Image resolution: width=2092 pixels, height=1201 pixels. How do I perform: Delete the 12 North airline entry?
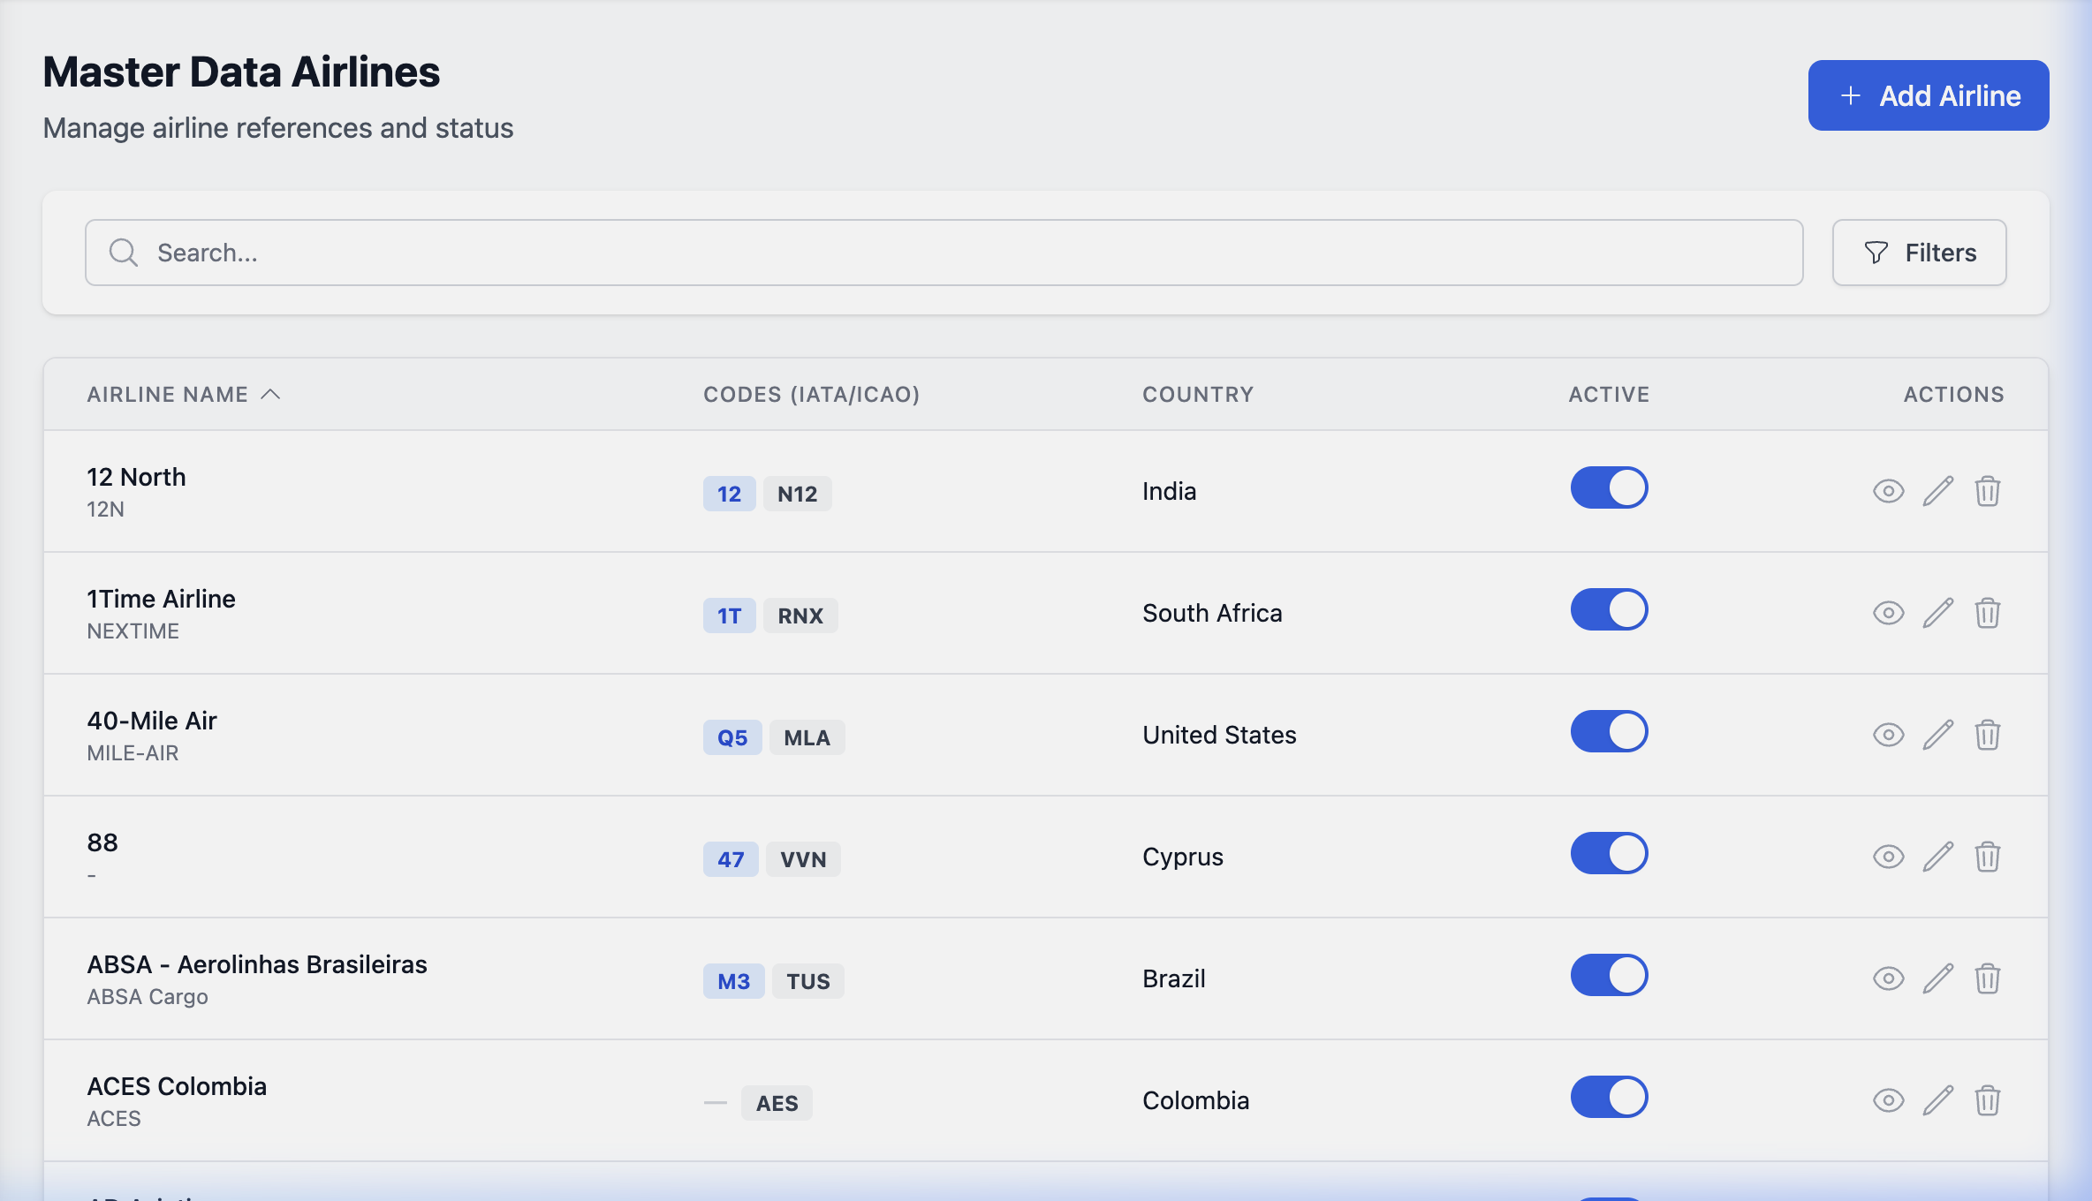coord(1988,491)
